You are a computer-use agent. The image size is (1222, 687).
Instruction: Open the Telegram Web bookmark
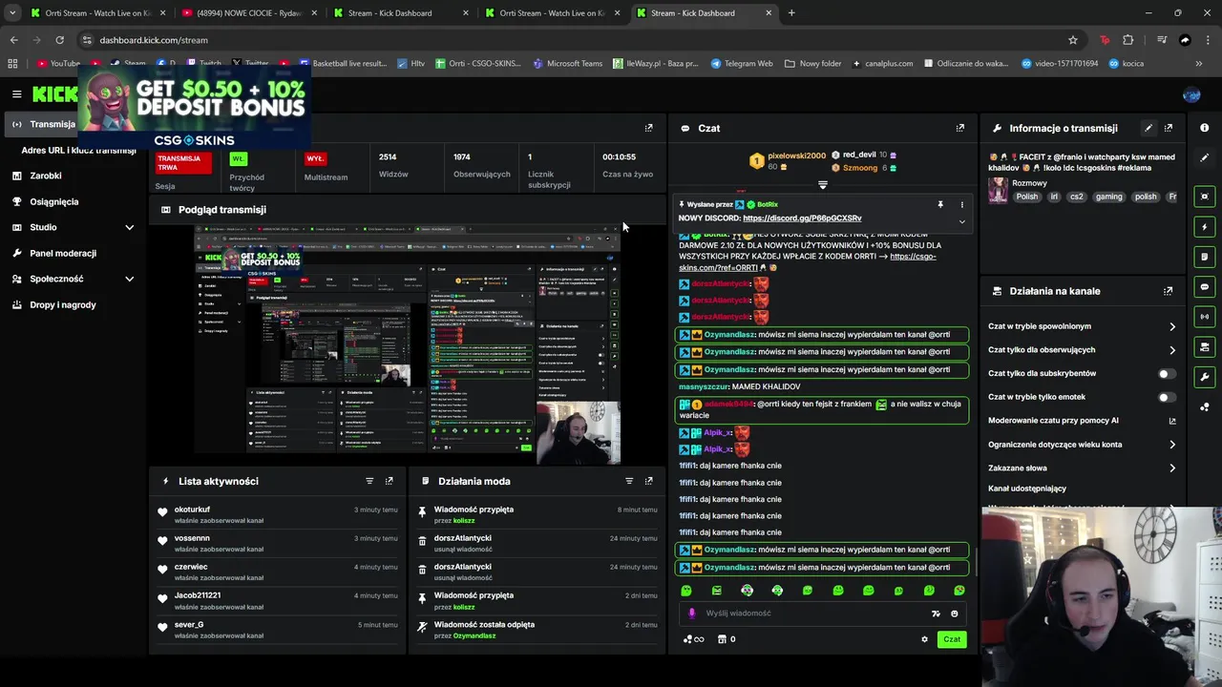tap(742, 64)
